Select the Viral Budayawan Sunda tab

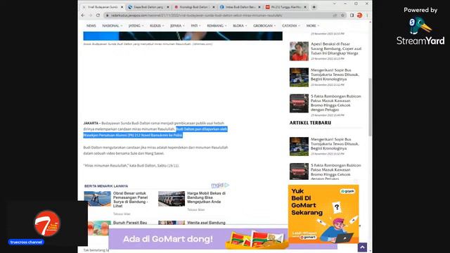103,7
